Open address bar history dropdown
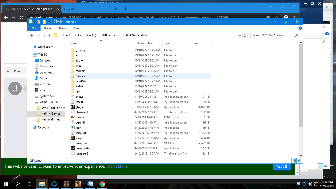336x189 pixels. click(240, 35)
